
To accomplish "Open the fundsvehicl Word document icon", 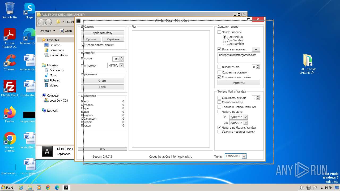I will 28,88.
